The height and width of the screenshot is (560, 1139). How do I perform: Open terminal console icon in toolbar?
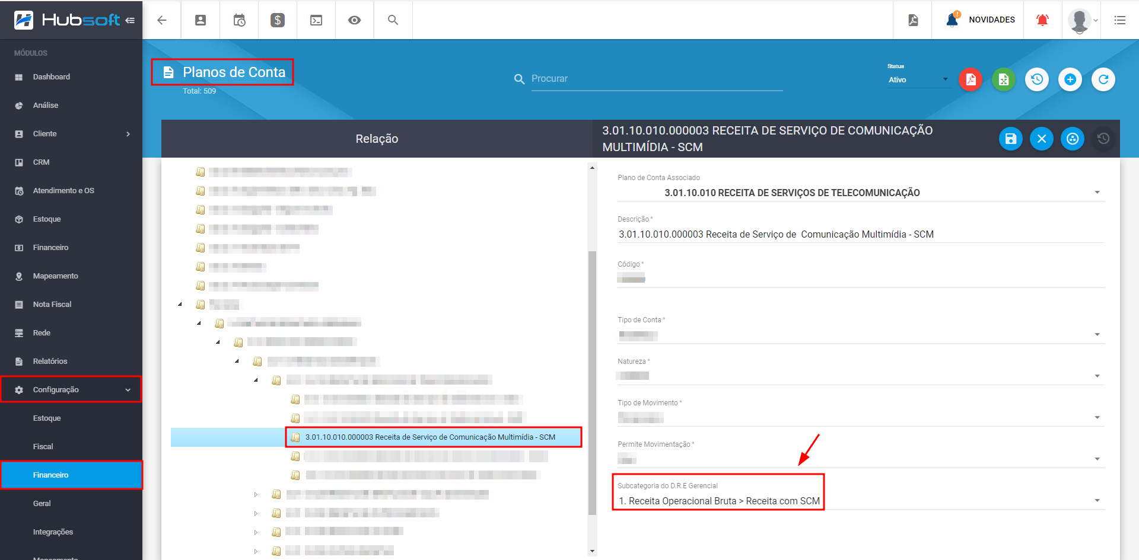click(x=316, y=20)
